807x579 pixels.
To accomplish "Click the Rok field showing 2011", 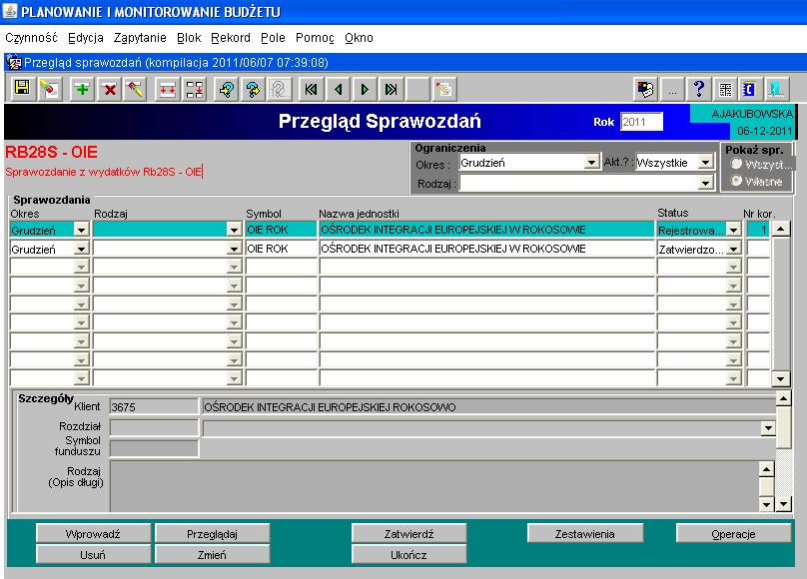I will [x=641, y=122].
